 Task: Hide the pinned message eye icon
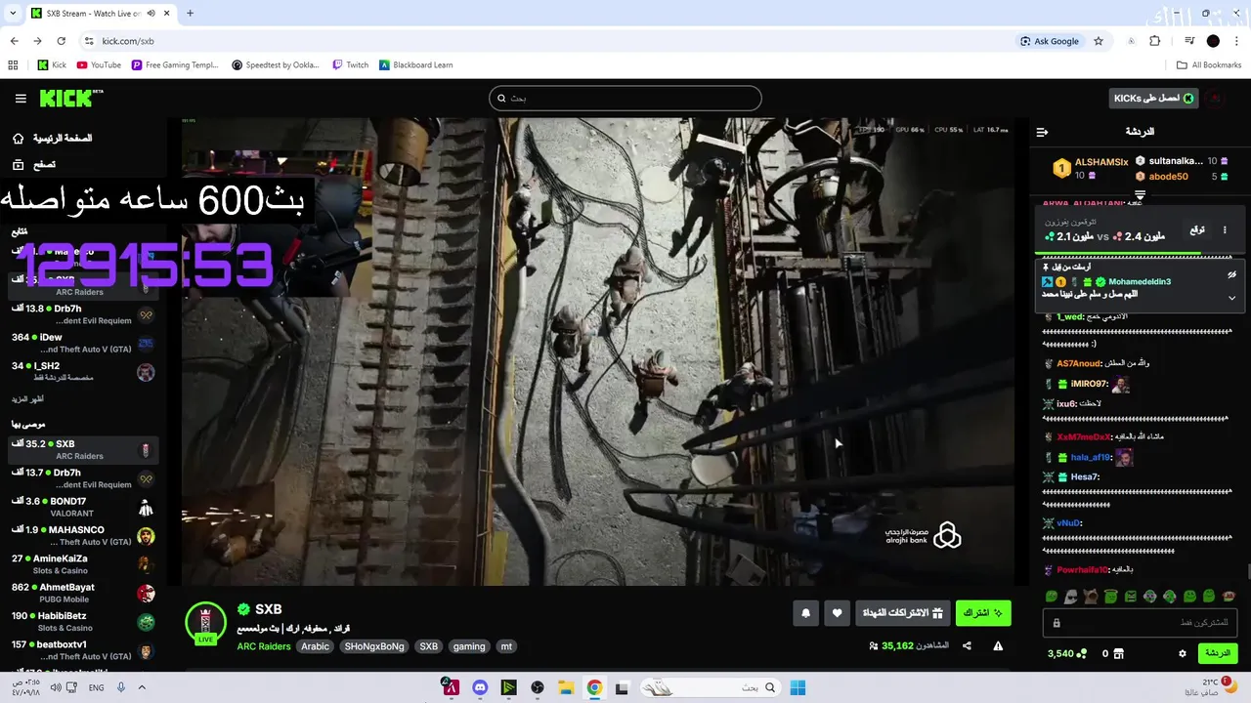(1232, 275)
